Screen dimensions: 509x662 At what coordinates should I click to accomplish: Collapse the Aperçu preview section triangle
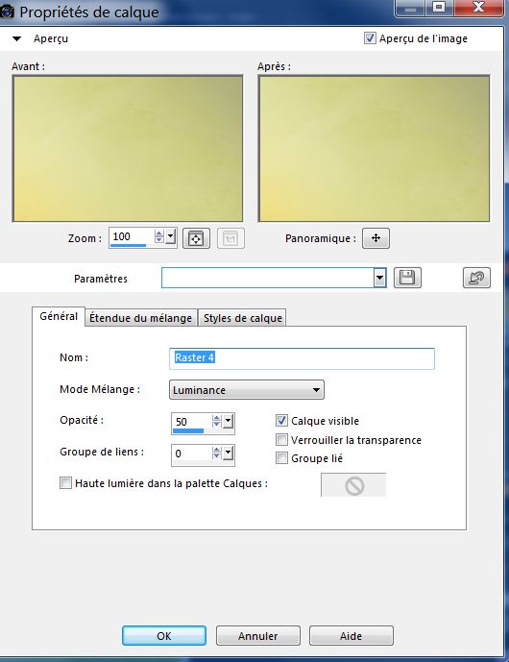17,38
